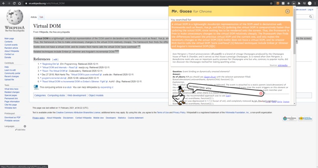Click the Wikipedia globe logo

pyautogui.click(x=15, y=17)
